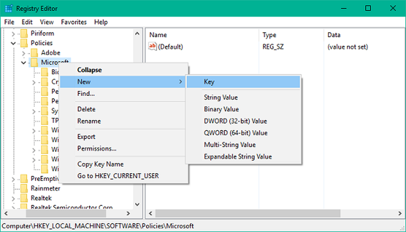Expand the Realtek key arrow
406x232 pixels.
[x=13, y=198]
